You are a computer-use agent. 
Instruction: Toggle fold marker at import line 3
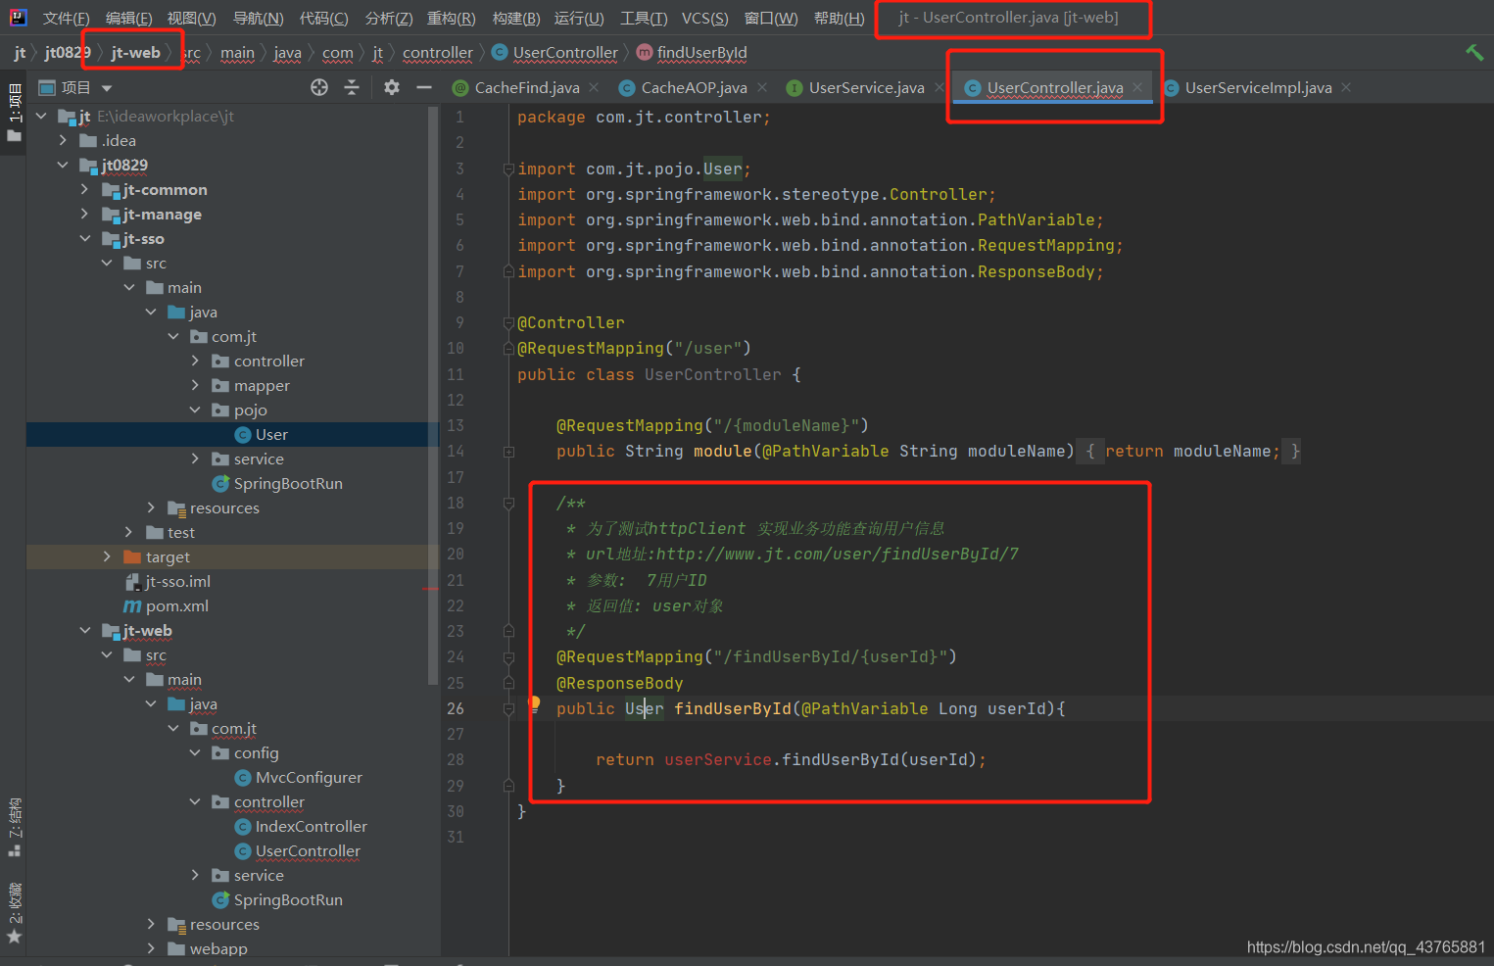[x=508, y=169]
